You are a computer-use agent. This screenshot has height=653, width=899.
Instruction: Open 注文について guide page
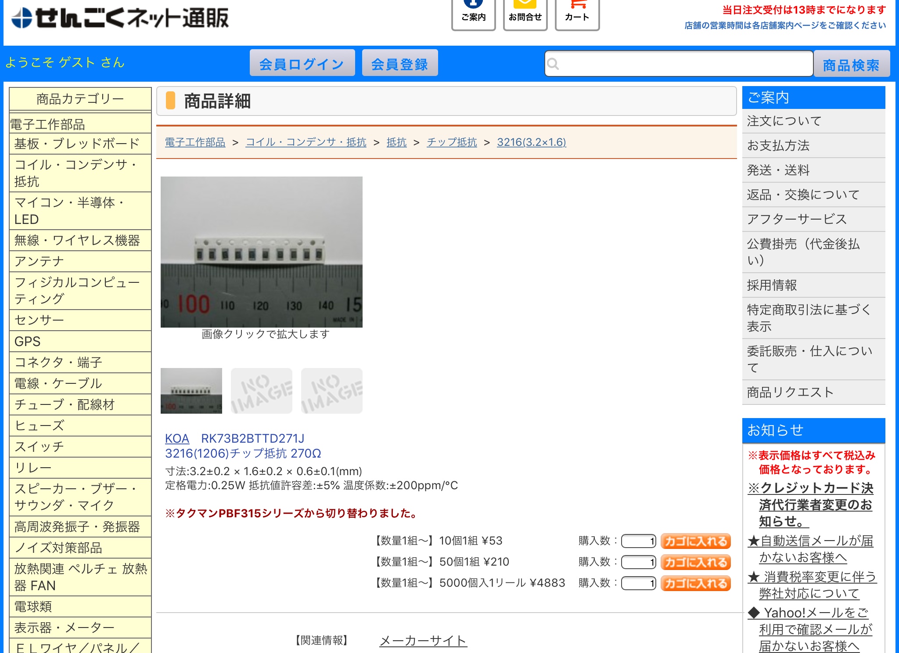(813, 121)
